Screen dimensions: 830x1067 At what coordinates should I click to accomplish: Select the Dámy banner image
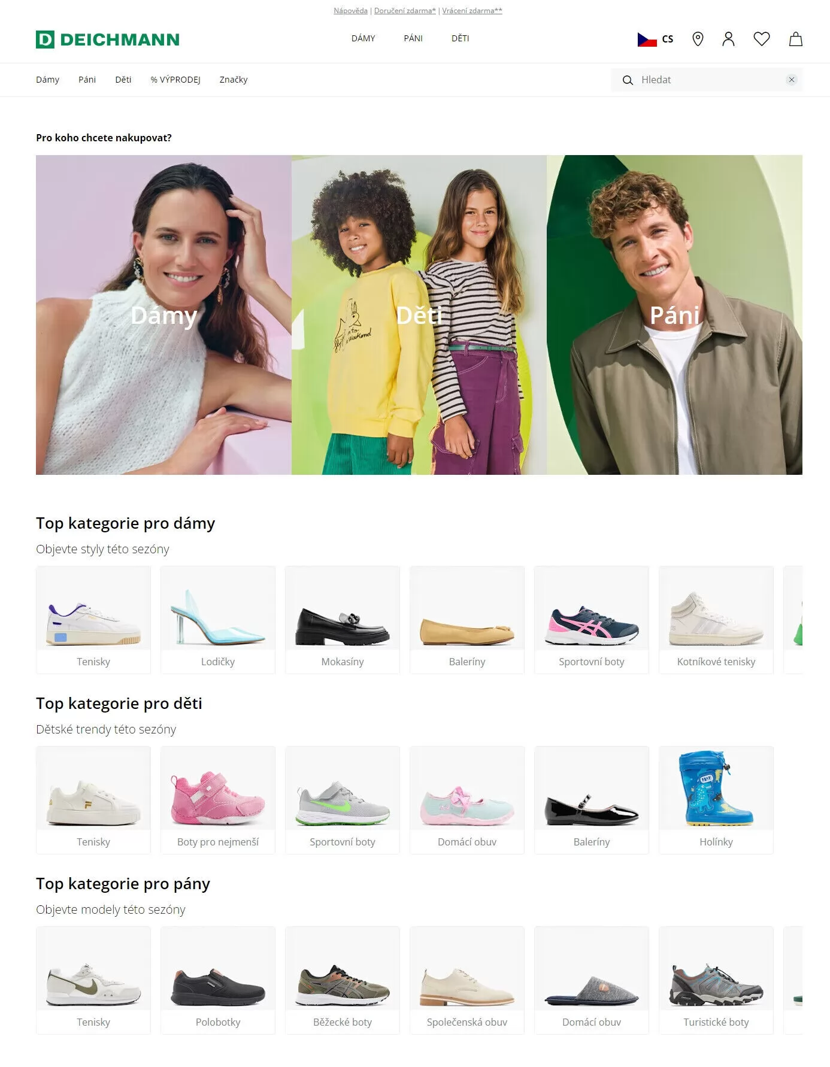click(163, 315)
